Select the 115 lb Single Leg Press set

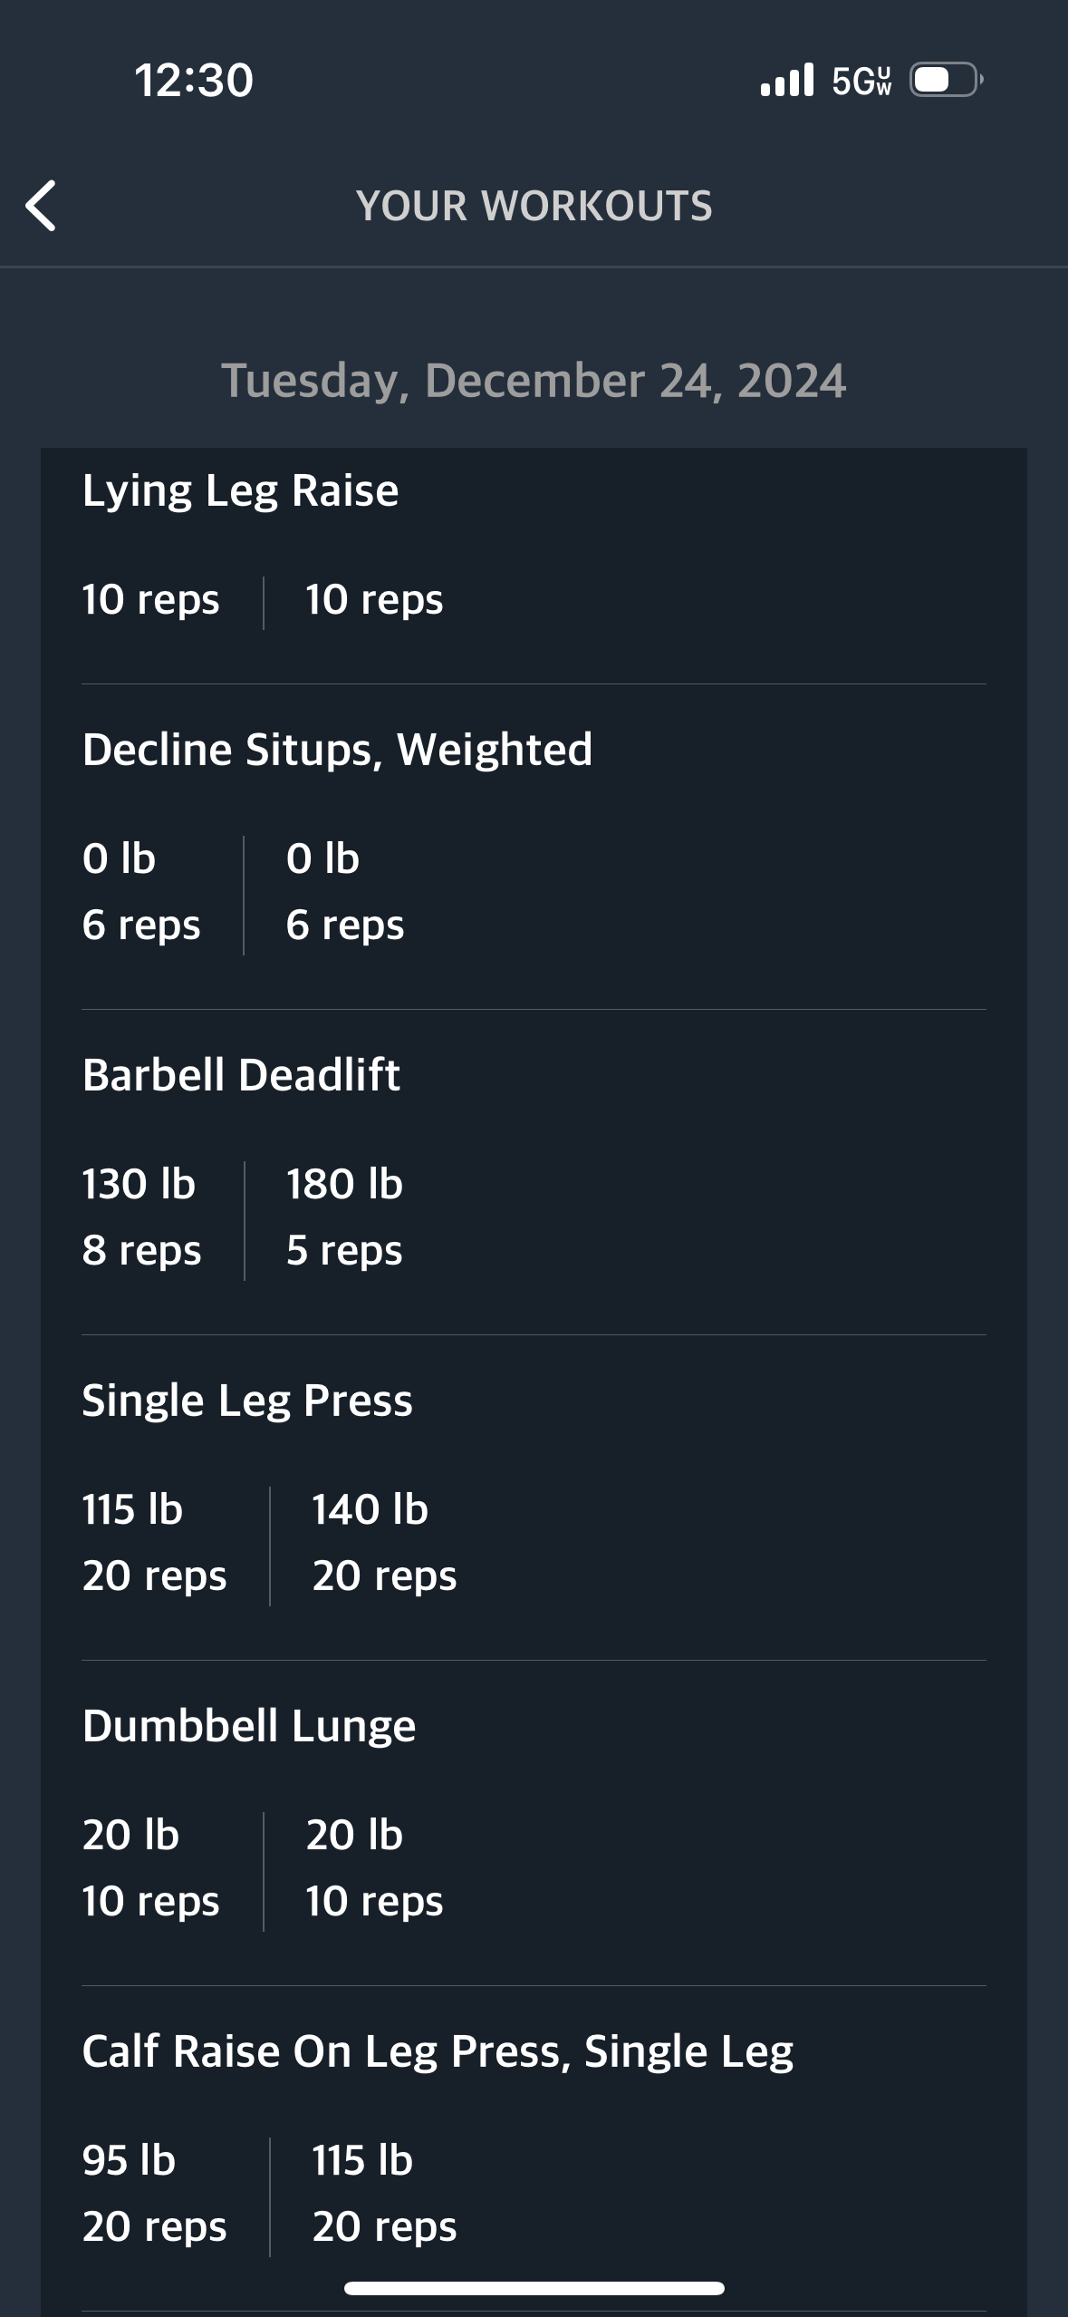tap(154, 1543)
